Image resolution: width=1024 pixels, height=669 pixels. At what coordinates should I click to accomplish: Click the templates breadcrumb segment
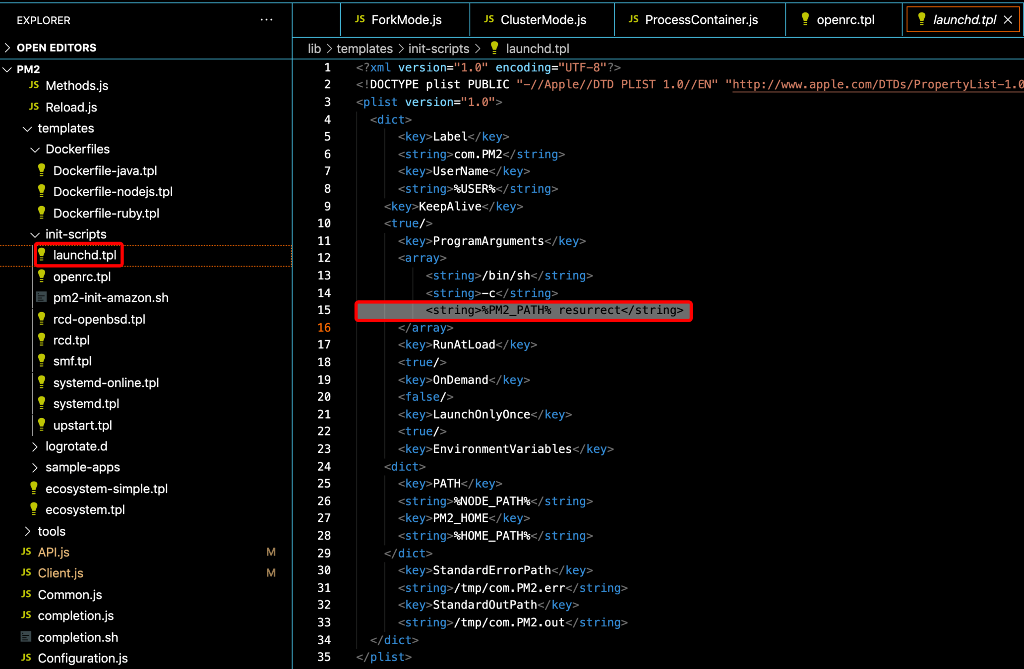[364, 49]
